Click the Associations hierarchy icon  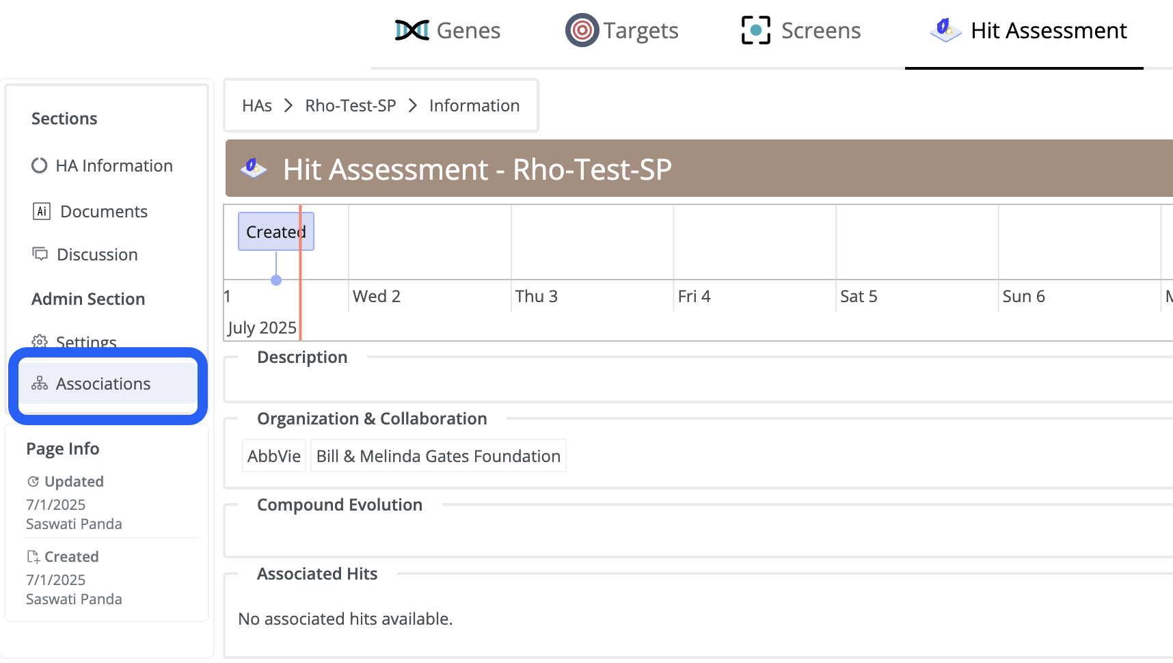pyautogui.click(x=40, y=383)
